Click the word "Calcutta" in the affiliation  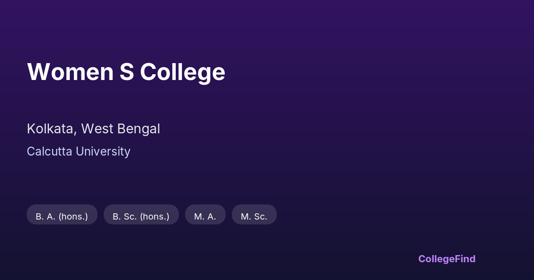tap(49, 152)
